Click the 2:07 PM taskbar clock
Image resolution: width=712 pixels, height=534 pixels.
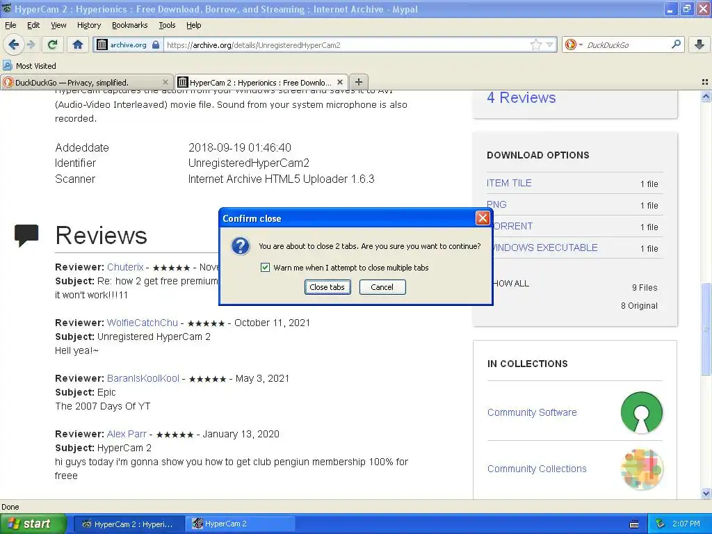click(x=686, y=524)
